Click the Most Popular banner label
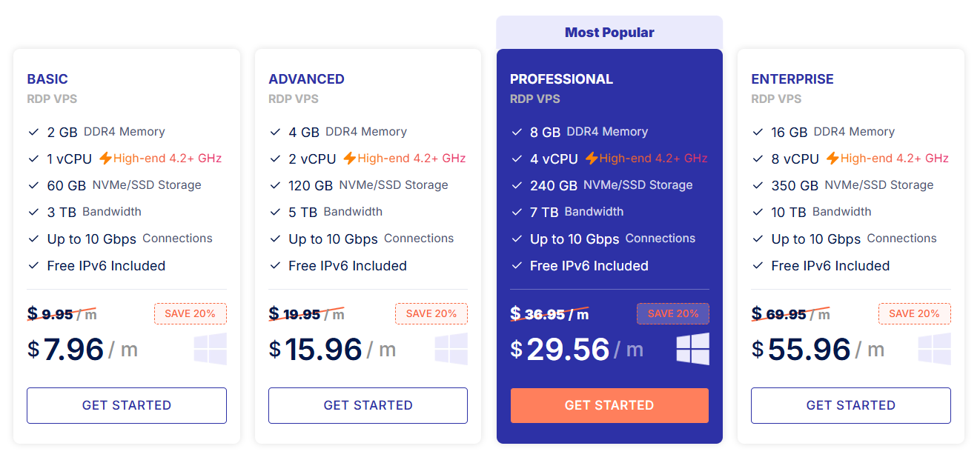This screenshot has height=463, width=980. pos(609,33)
